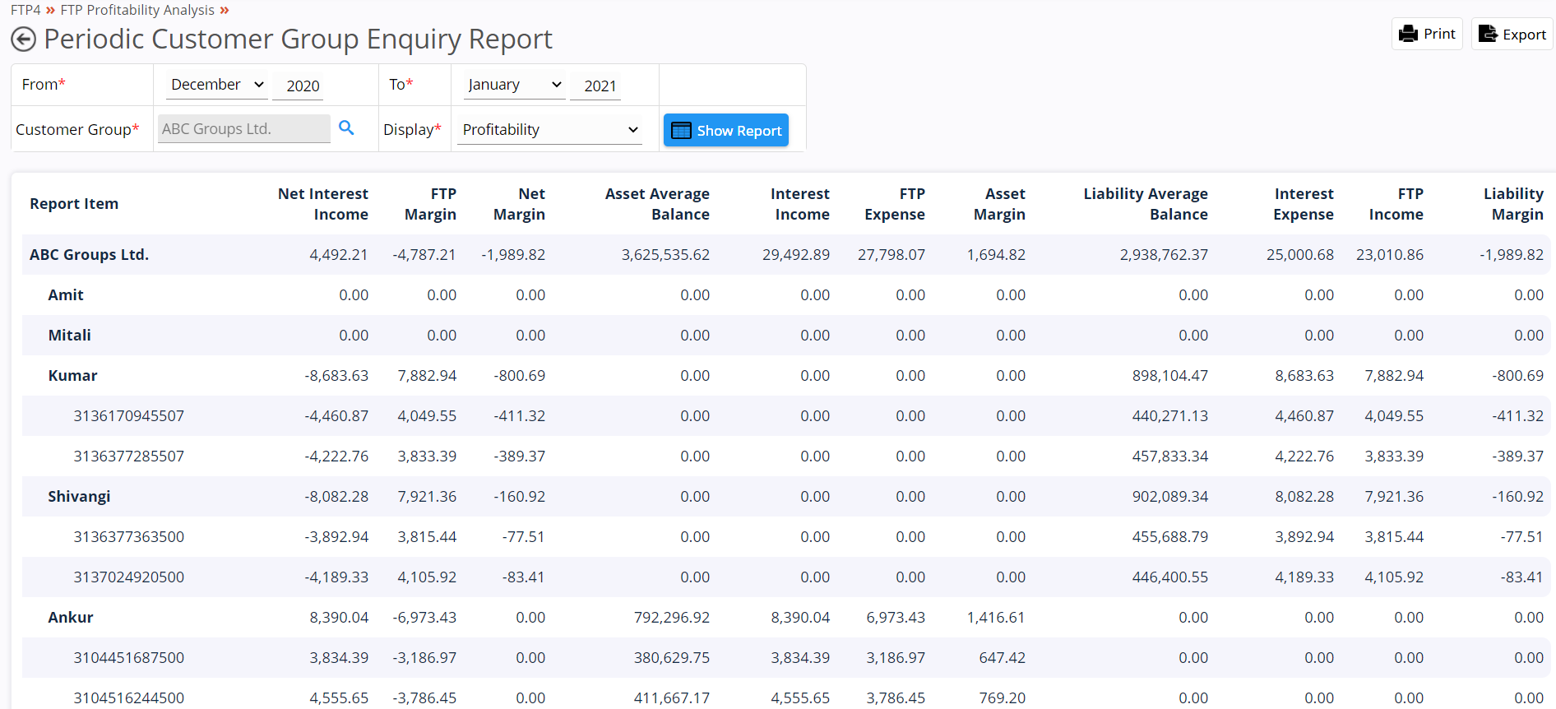Click the Periodic Customer Group Enquiry Report title
The image size is (1556, 709).
pyautogui.click(x=298, y=39)
